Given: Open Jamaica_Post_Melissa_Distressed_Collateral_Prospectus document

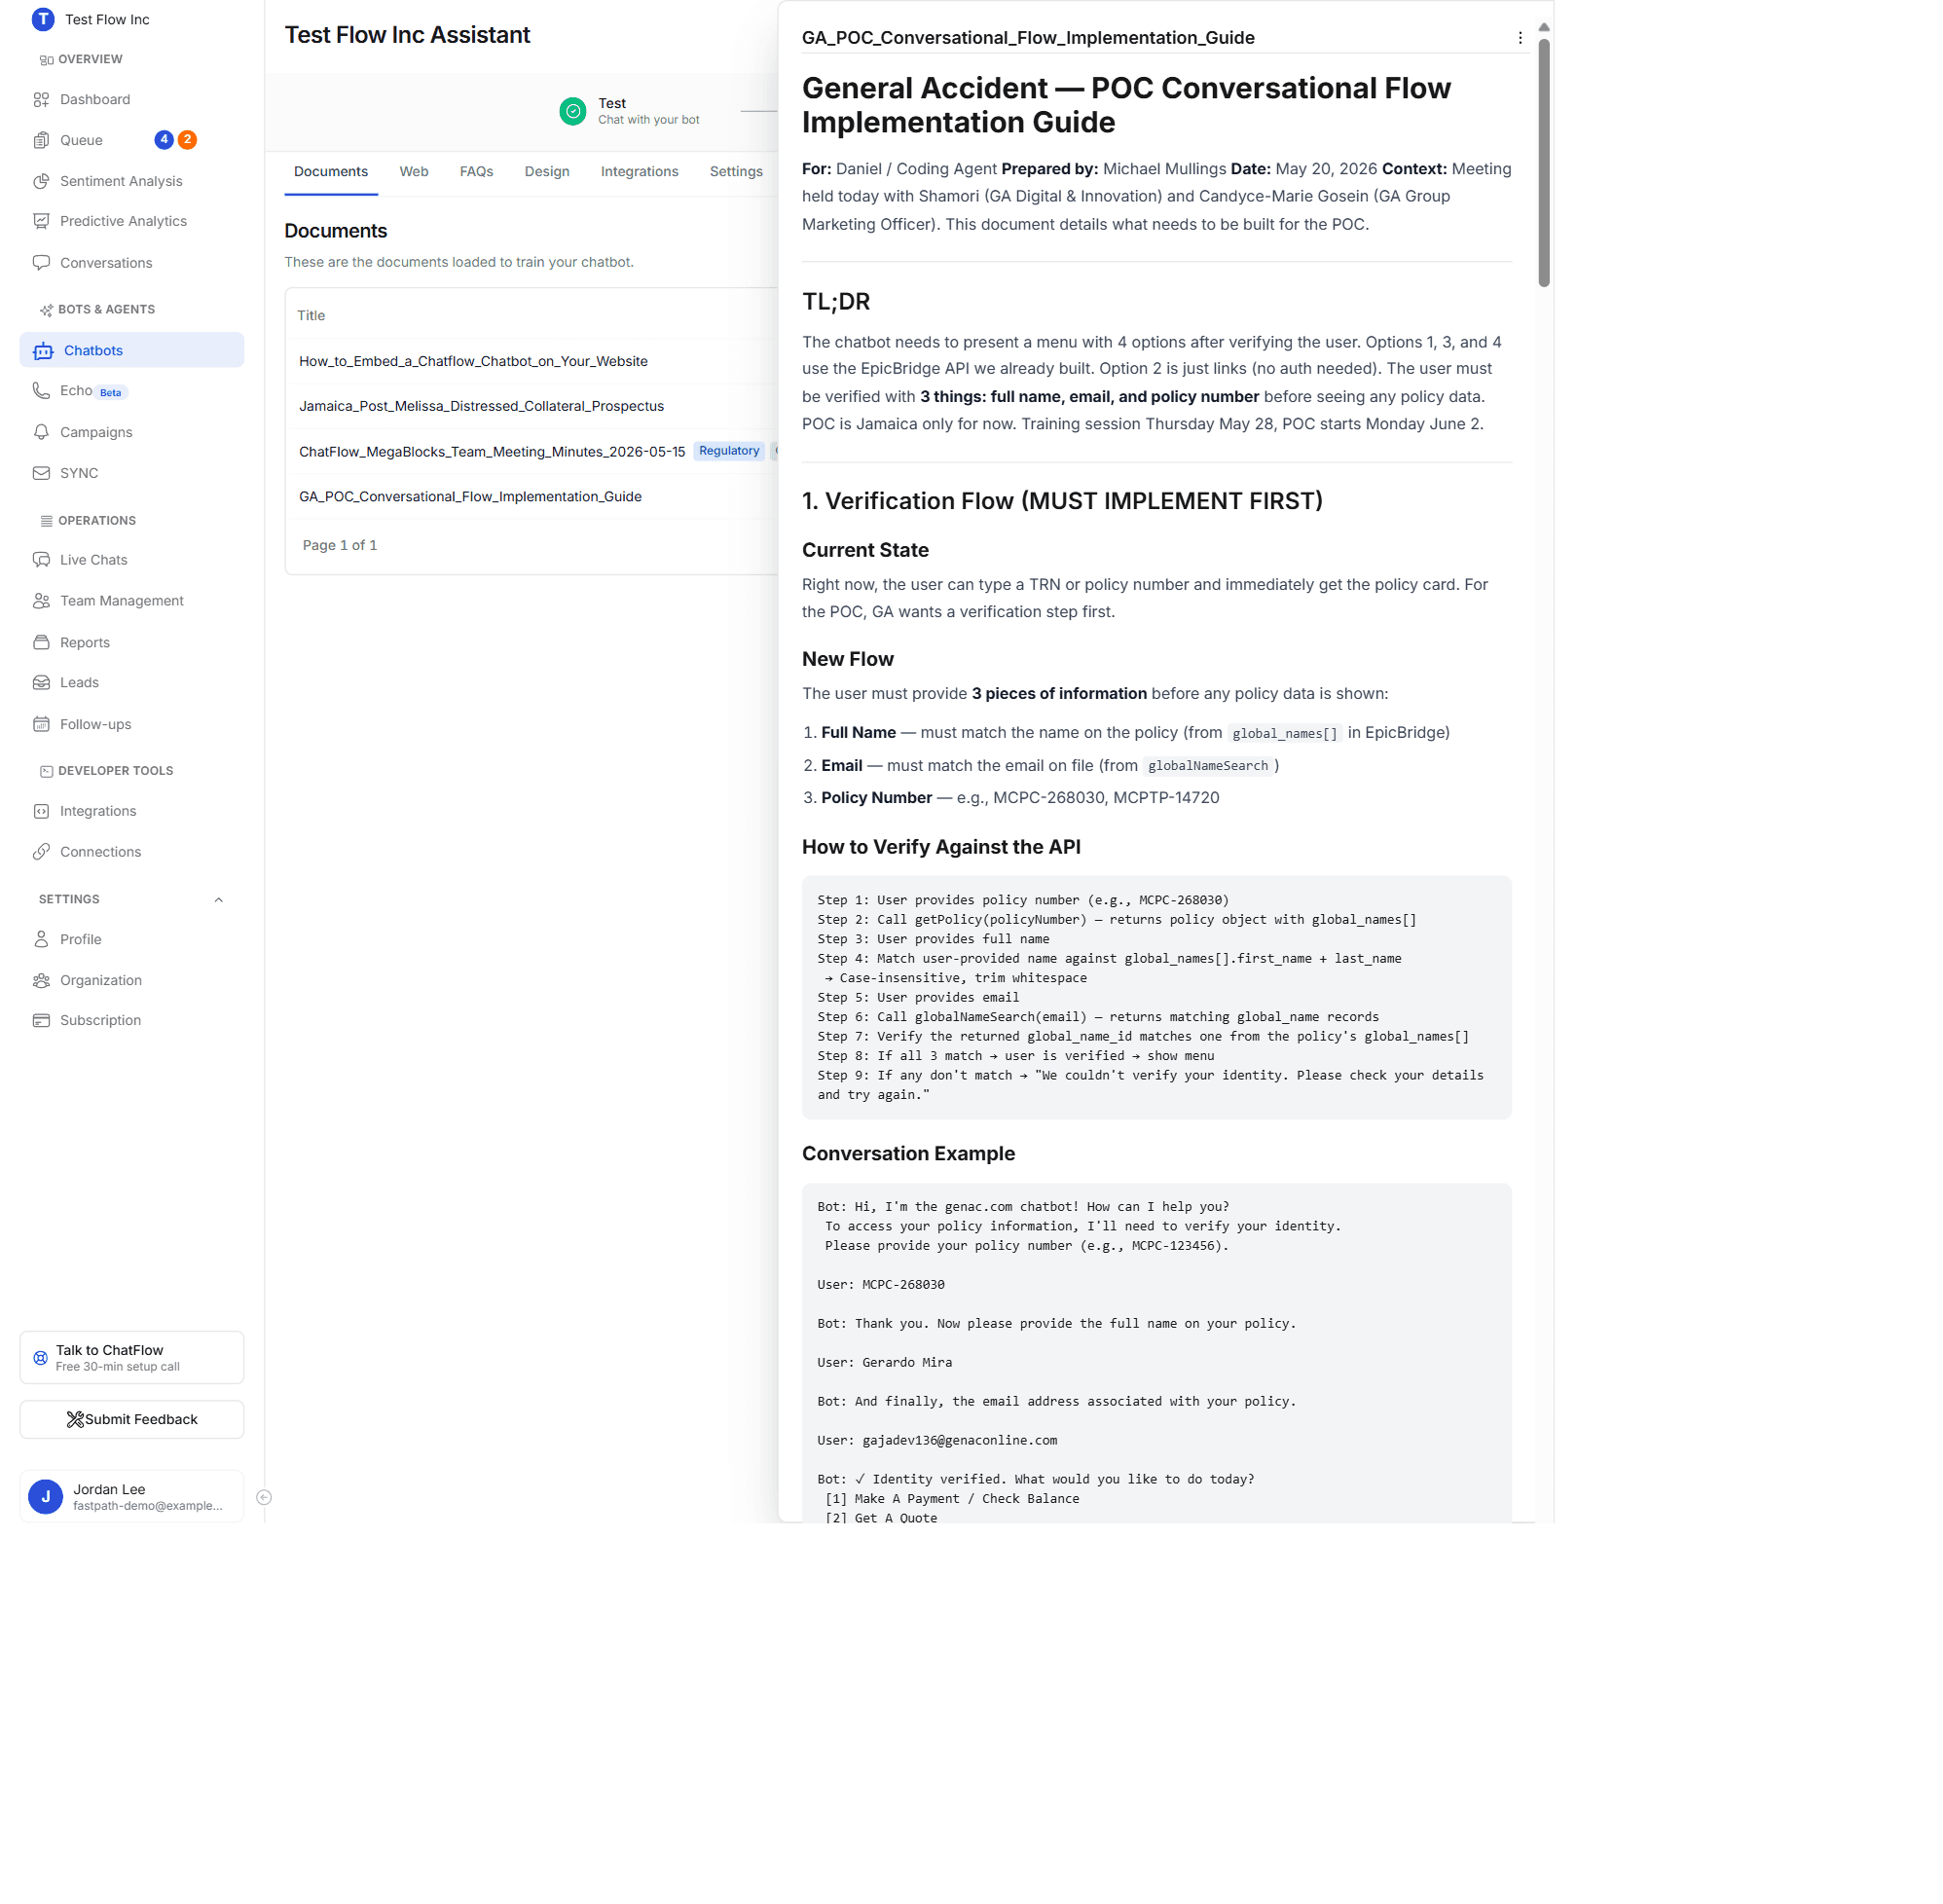Looking at the screenshot, I should point(481,406).
